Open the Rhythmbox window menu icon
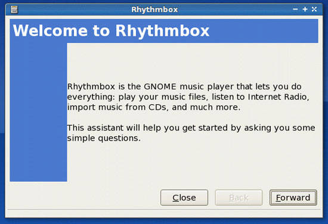 click(x=14, y=10)
